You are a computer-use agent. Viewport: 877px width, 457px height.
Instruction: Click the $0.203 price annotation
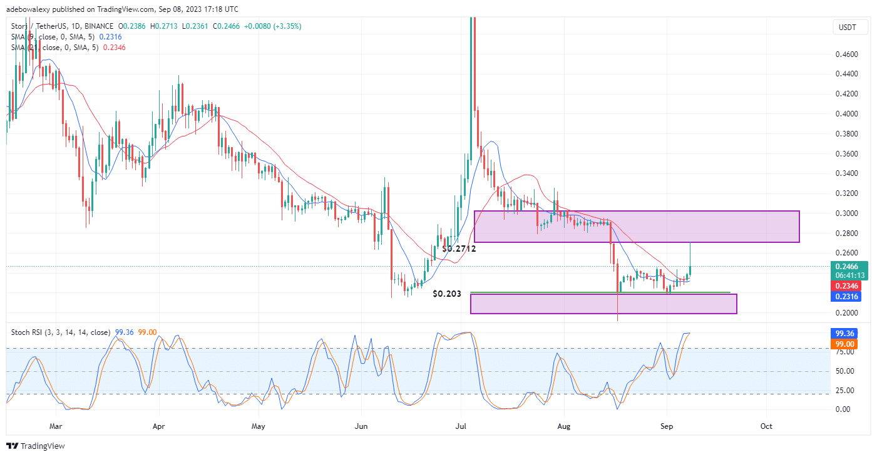click(447, 294)
